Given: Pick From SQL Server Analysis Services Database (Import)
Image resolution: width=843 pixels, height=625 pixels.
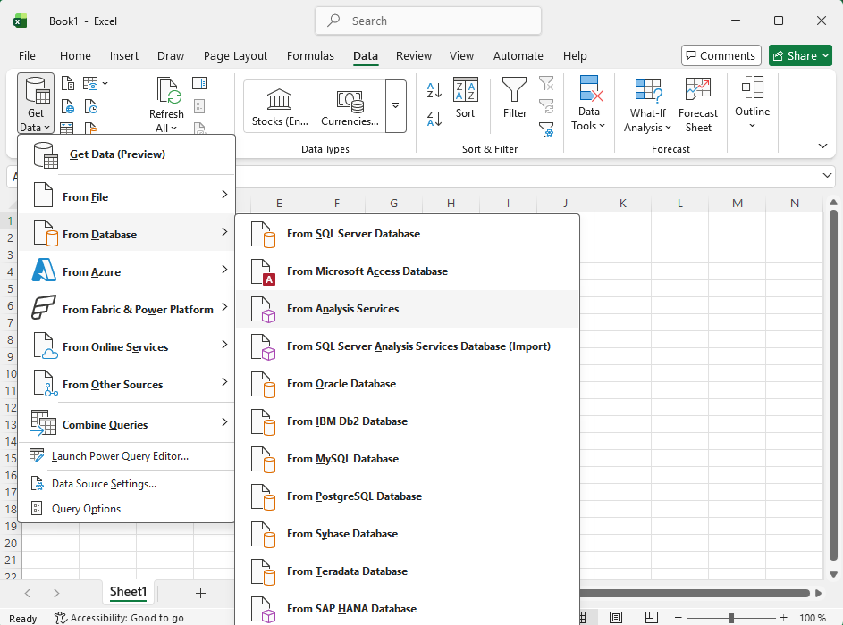Looking at the screenshot, I should point(408,346).
